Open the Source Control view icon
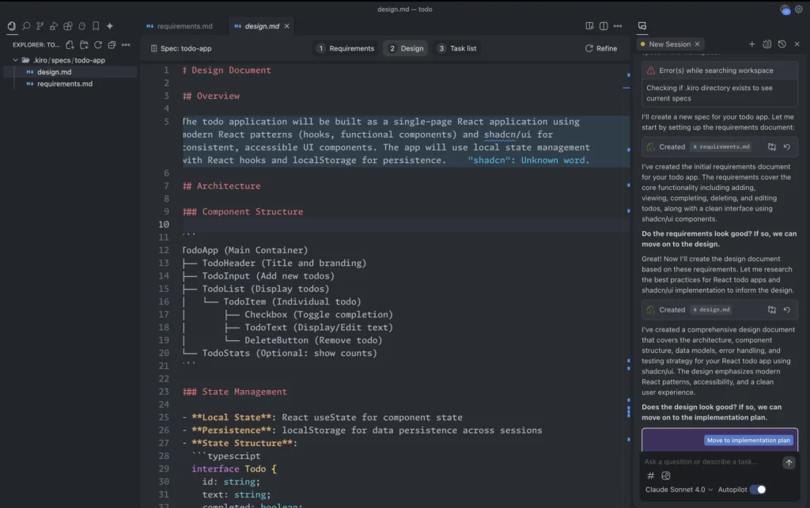Screen dimensions: 810x508 (x=40, y=26)
